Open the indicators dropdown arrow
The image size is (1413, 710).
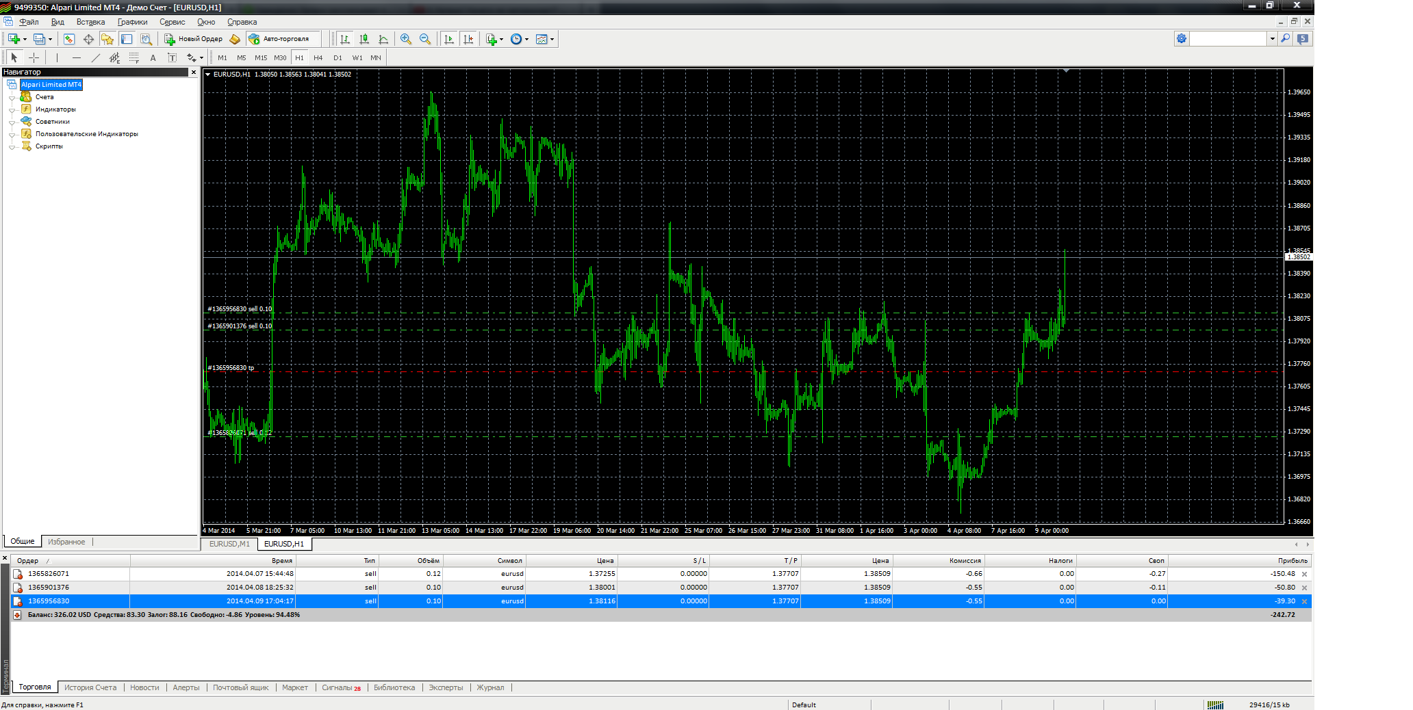502,39
